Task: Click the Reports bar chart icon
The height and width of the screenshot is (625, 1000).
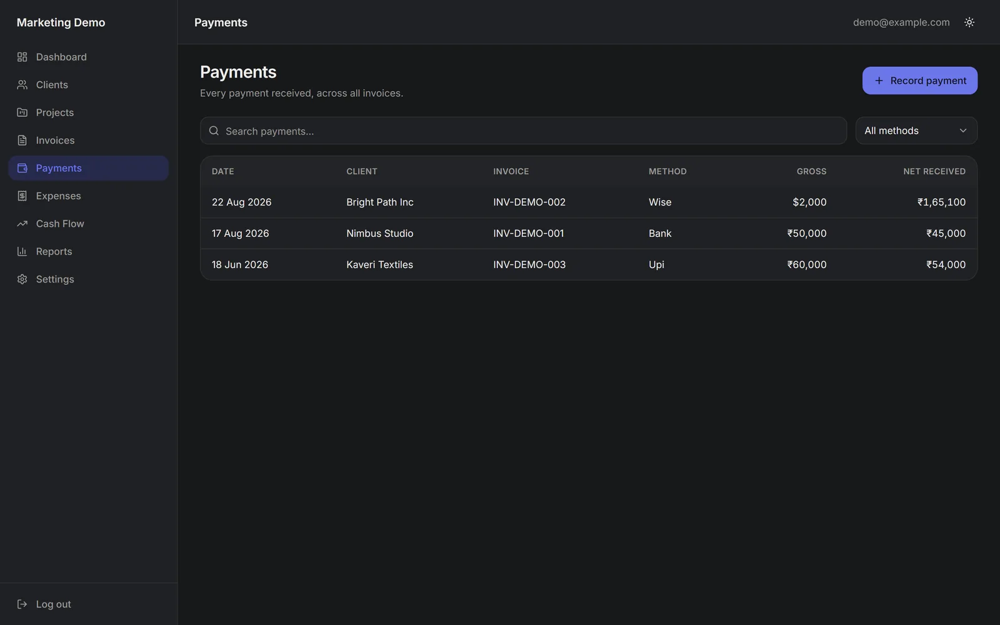Action: point(22,251)
